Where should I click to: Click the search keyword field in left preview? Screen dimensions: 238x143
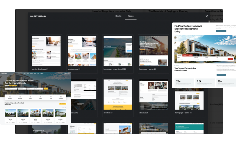tap(11, 89)
